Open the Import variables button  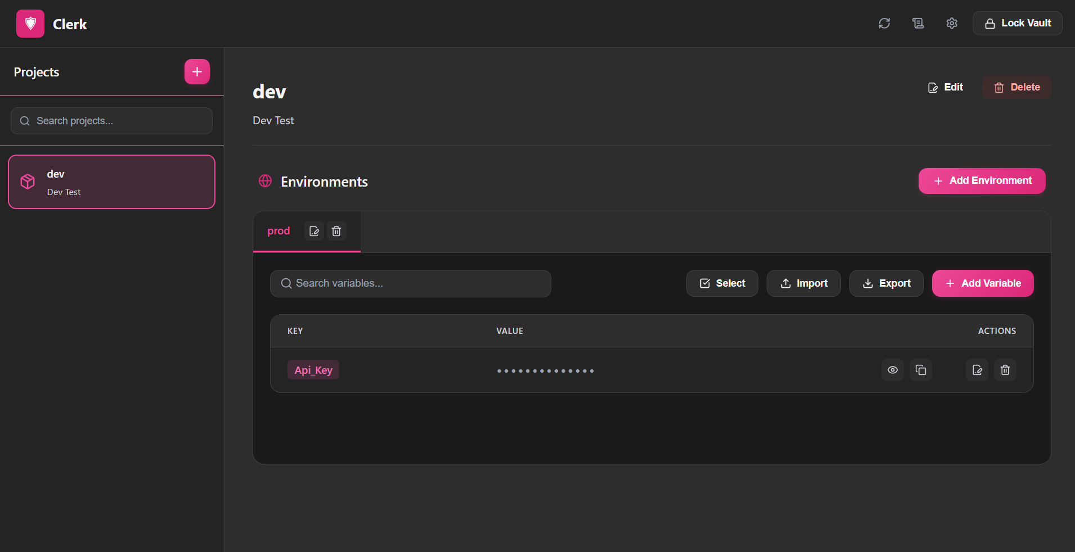(x=803, y=283)
